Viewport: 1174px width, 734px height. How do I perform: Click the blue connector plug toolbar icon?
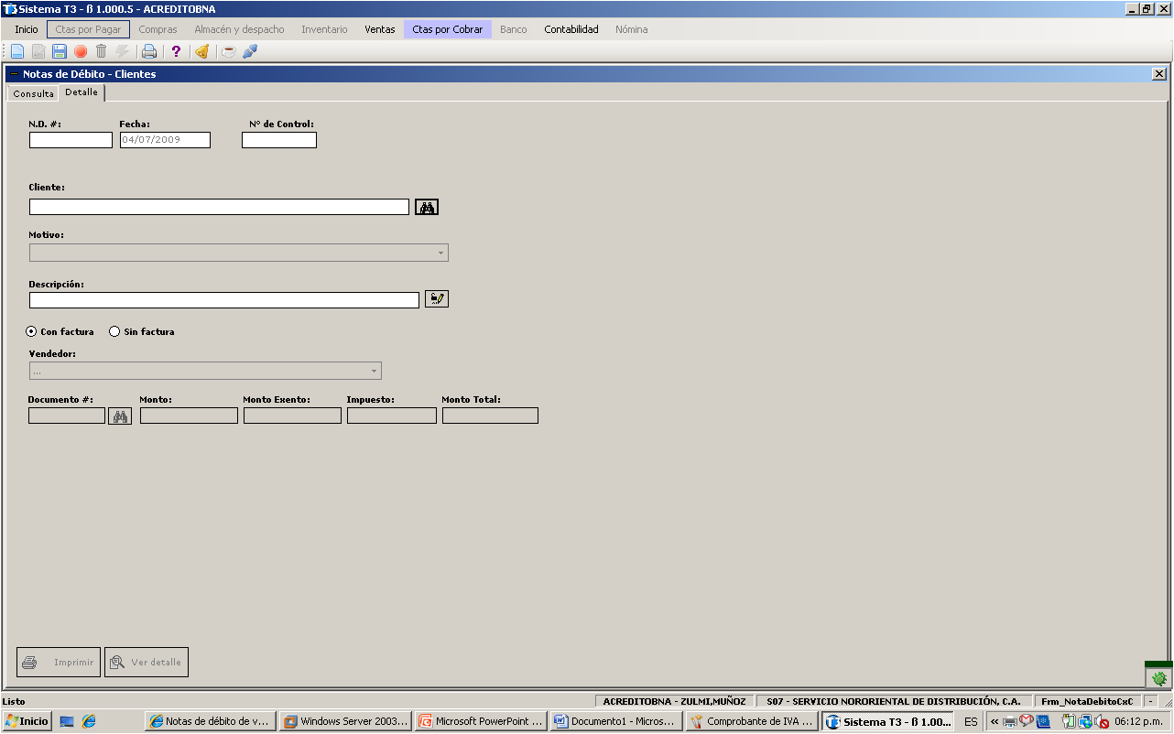tap(250, 51)
